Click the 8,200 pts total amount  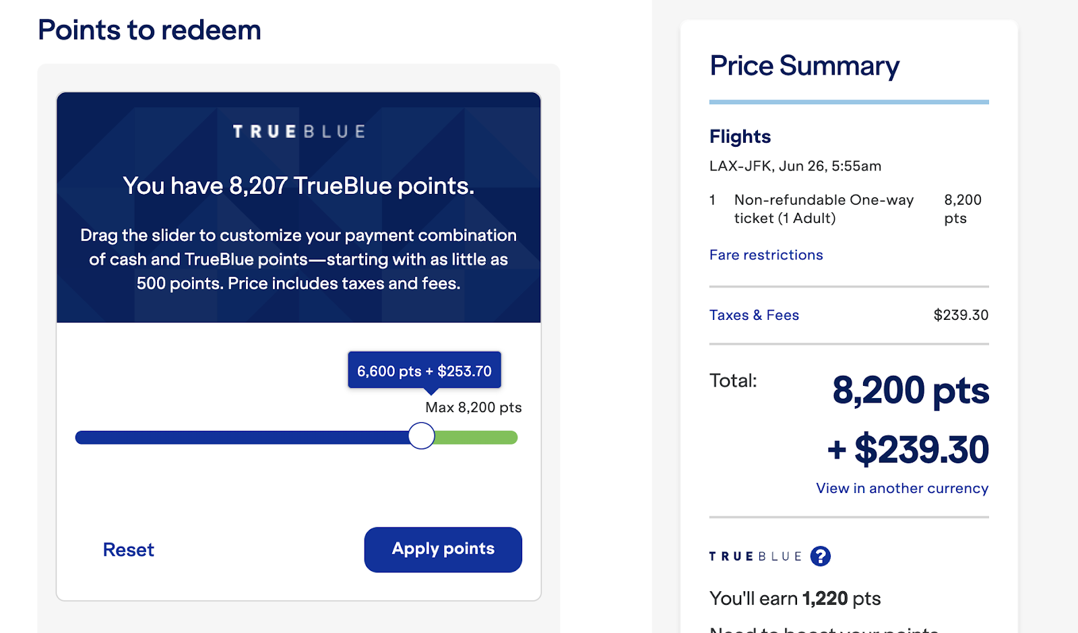click(911, 391)
